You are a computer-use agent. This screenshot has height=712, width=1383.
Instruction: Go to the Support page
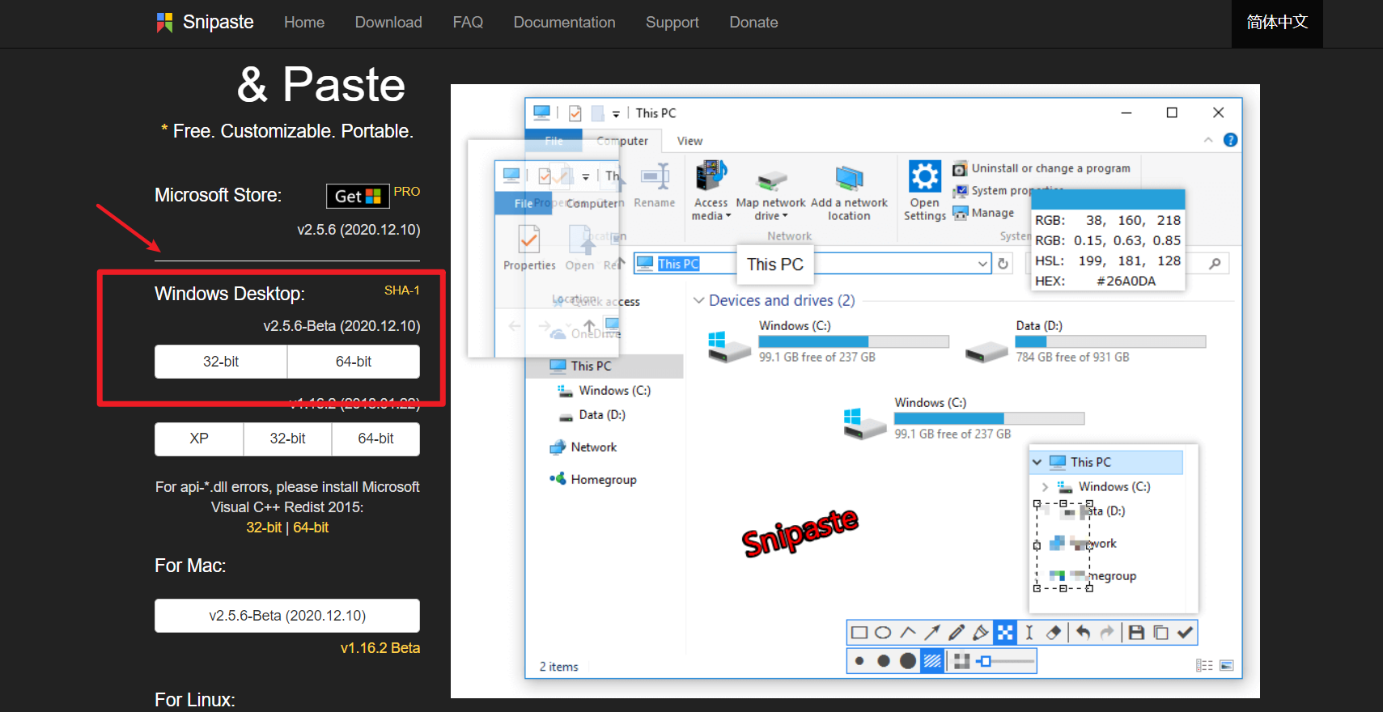point(672,23)
